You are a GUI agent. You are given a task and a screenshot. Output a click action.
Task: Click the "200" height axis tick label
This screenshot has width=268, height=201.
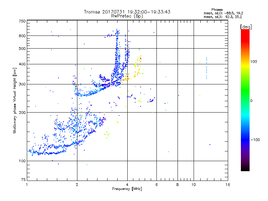22,113
